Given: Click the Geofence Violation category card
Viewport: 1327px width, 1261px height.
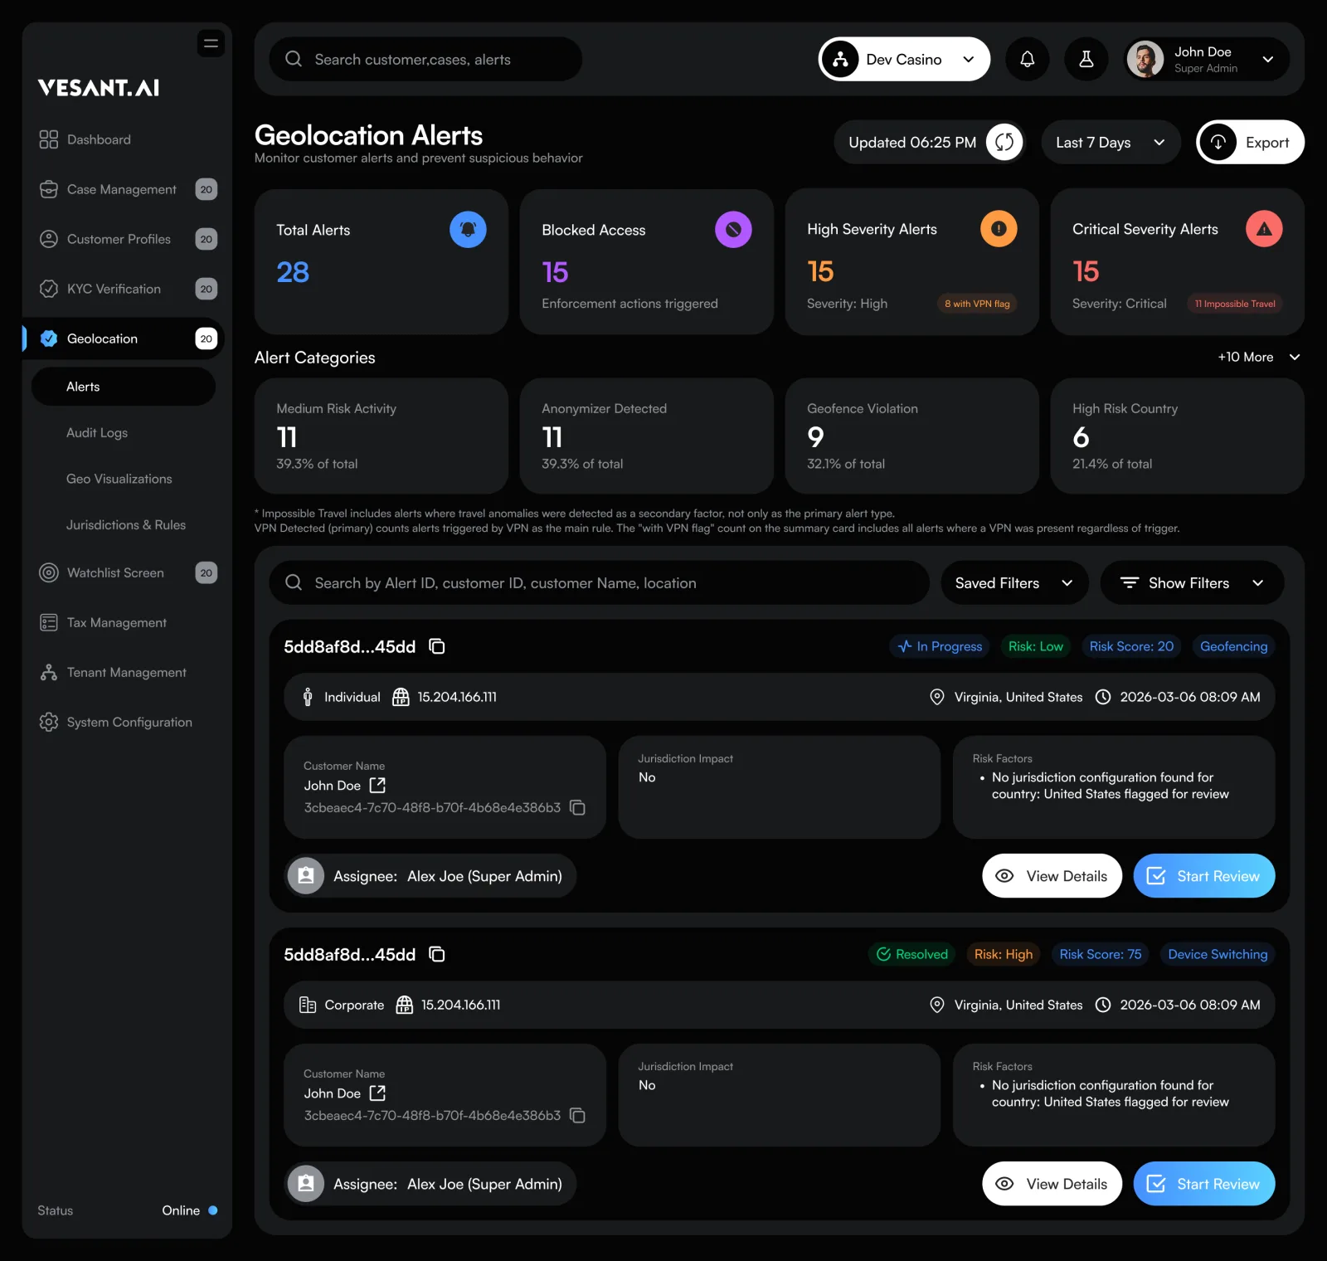Looking at the screenshot, I should [911, 436].
